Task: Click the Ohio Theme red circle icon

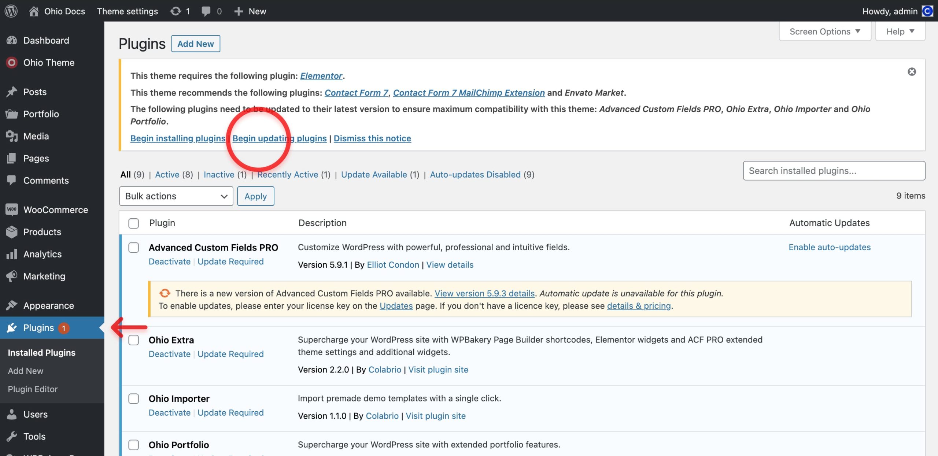Action: point(12,63)
